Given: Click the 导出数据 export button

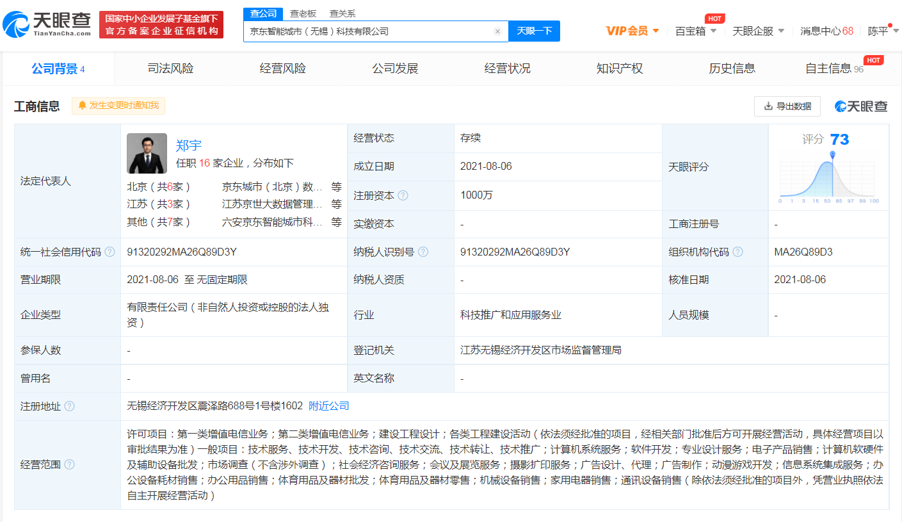Looking at the screenshot, I should (x=787, y=106).
